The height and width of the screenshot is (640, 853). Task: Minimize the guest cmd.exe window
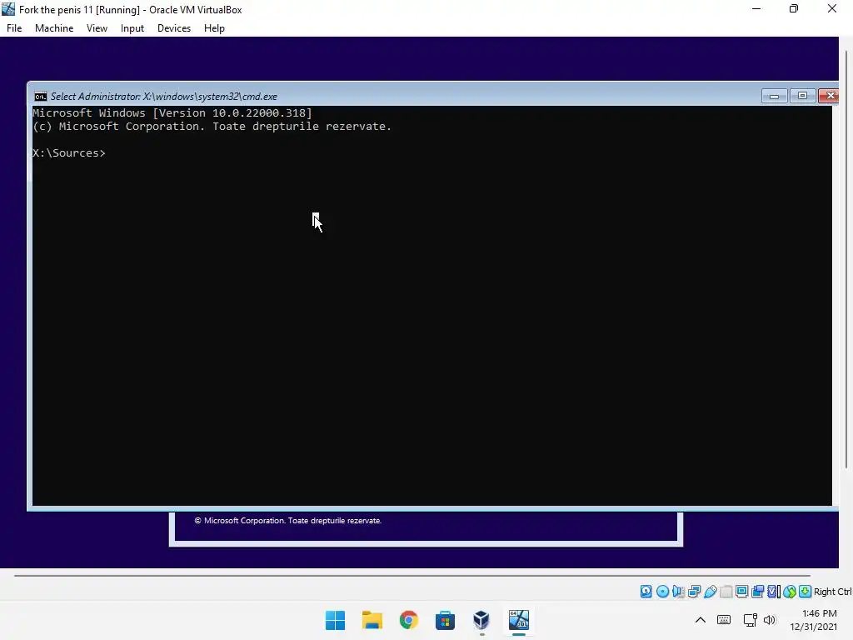tap(774, 96)
